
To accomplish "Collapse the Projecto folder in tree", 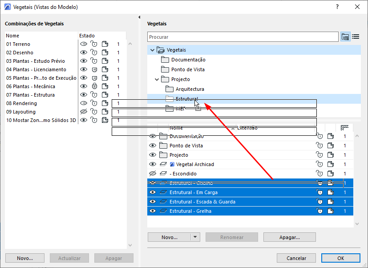I will pos(157,79).
